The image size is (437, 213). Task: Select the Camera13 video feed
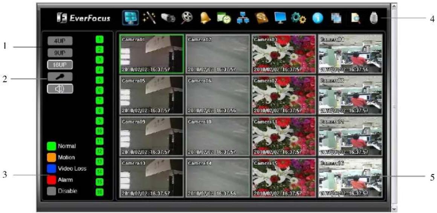[151, 178]
